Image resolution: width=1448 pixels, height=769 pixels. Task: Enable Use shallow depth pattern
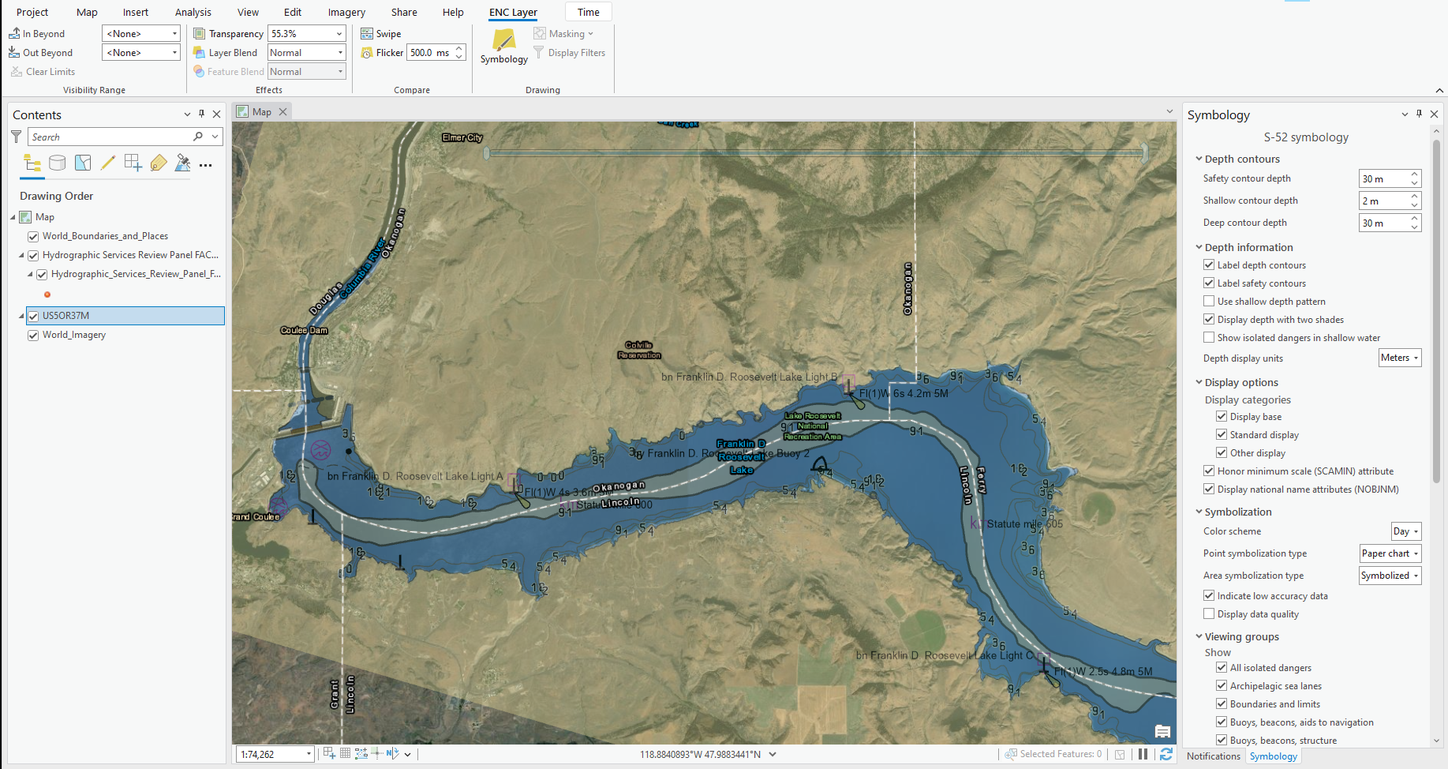coord(1209,302)
